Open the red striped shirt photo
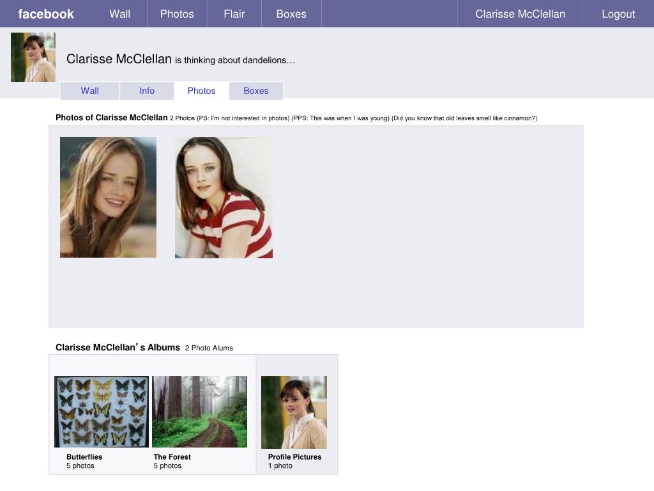 [224, 198]
